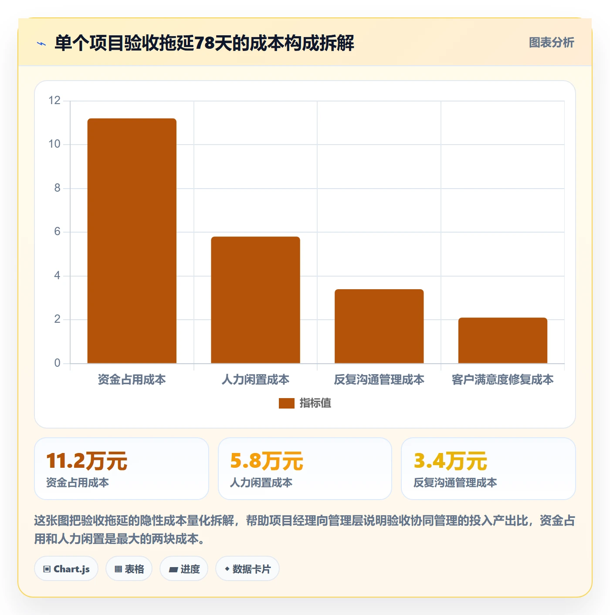Click the grid icon in 表格 tag
This screenshot has width=610, height=615.
118,569
